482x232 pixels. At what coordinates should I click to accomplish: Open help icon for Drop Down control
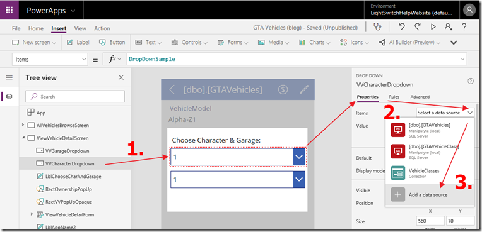click(471, 81)
